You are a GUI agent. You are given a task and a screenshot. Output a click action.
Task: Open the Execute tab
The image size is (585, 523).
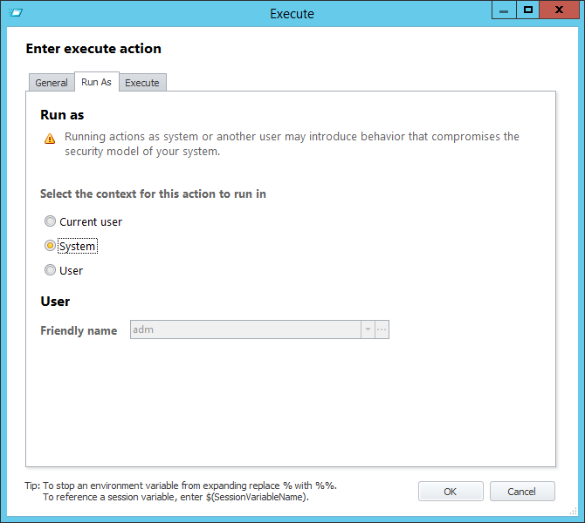coord(142,83)
